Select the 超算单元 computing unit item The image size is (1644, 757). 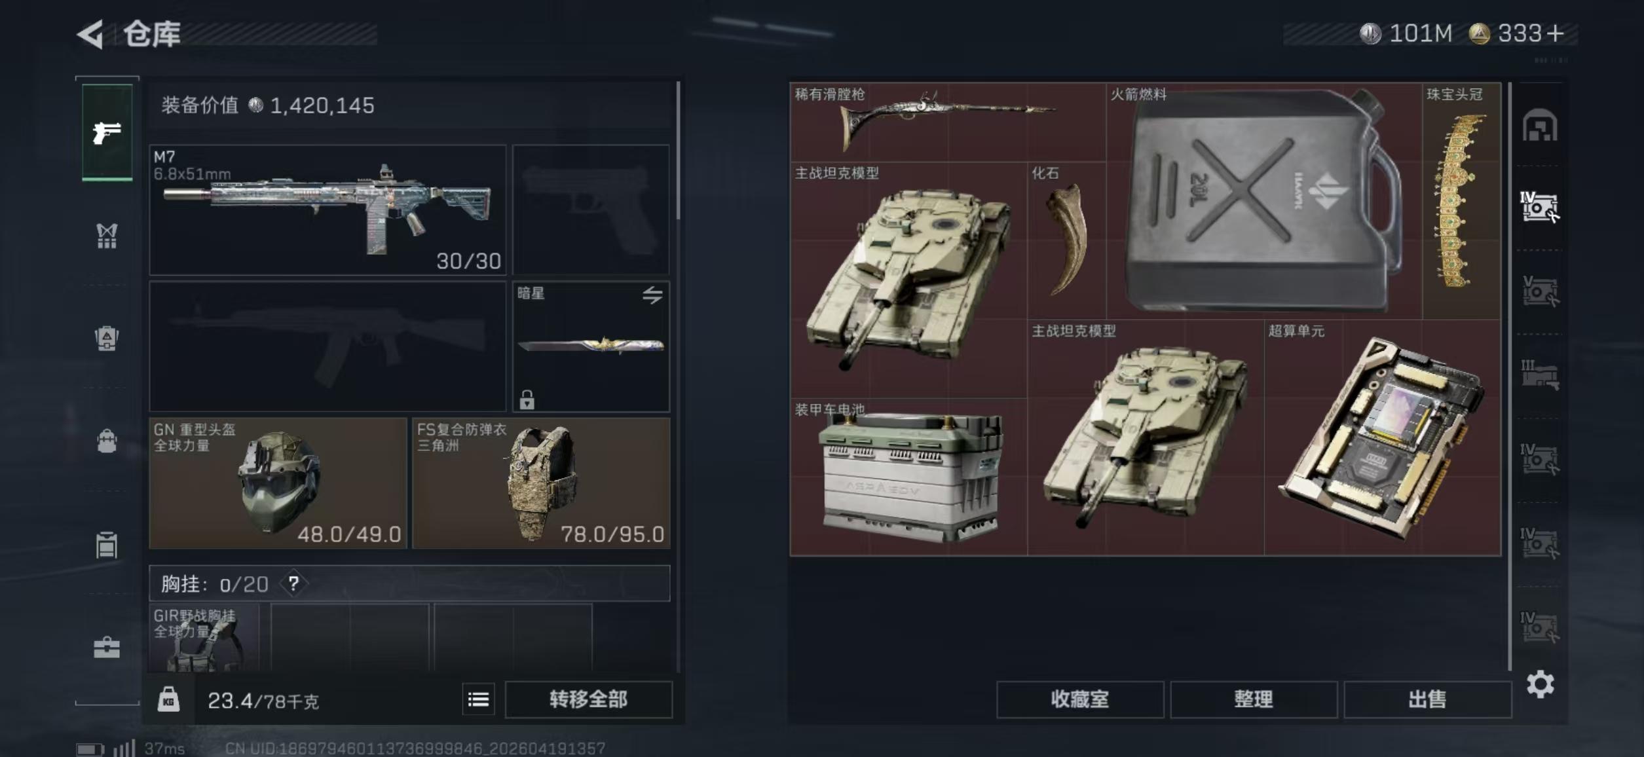click(x=1382, y=437)
